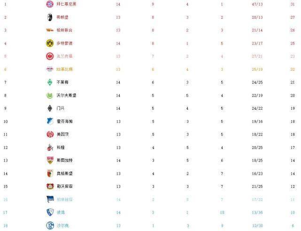Click the Mainz 05 red logo
301x231 pixels.
click(50, 134)
